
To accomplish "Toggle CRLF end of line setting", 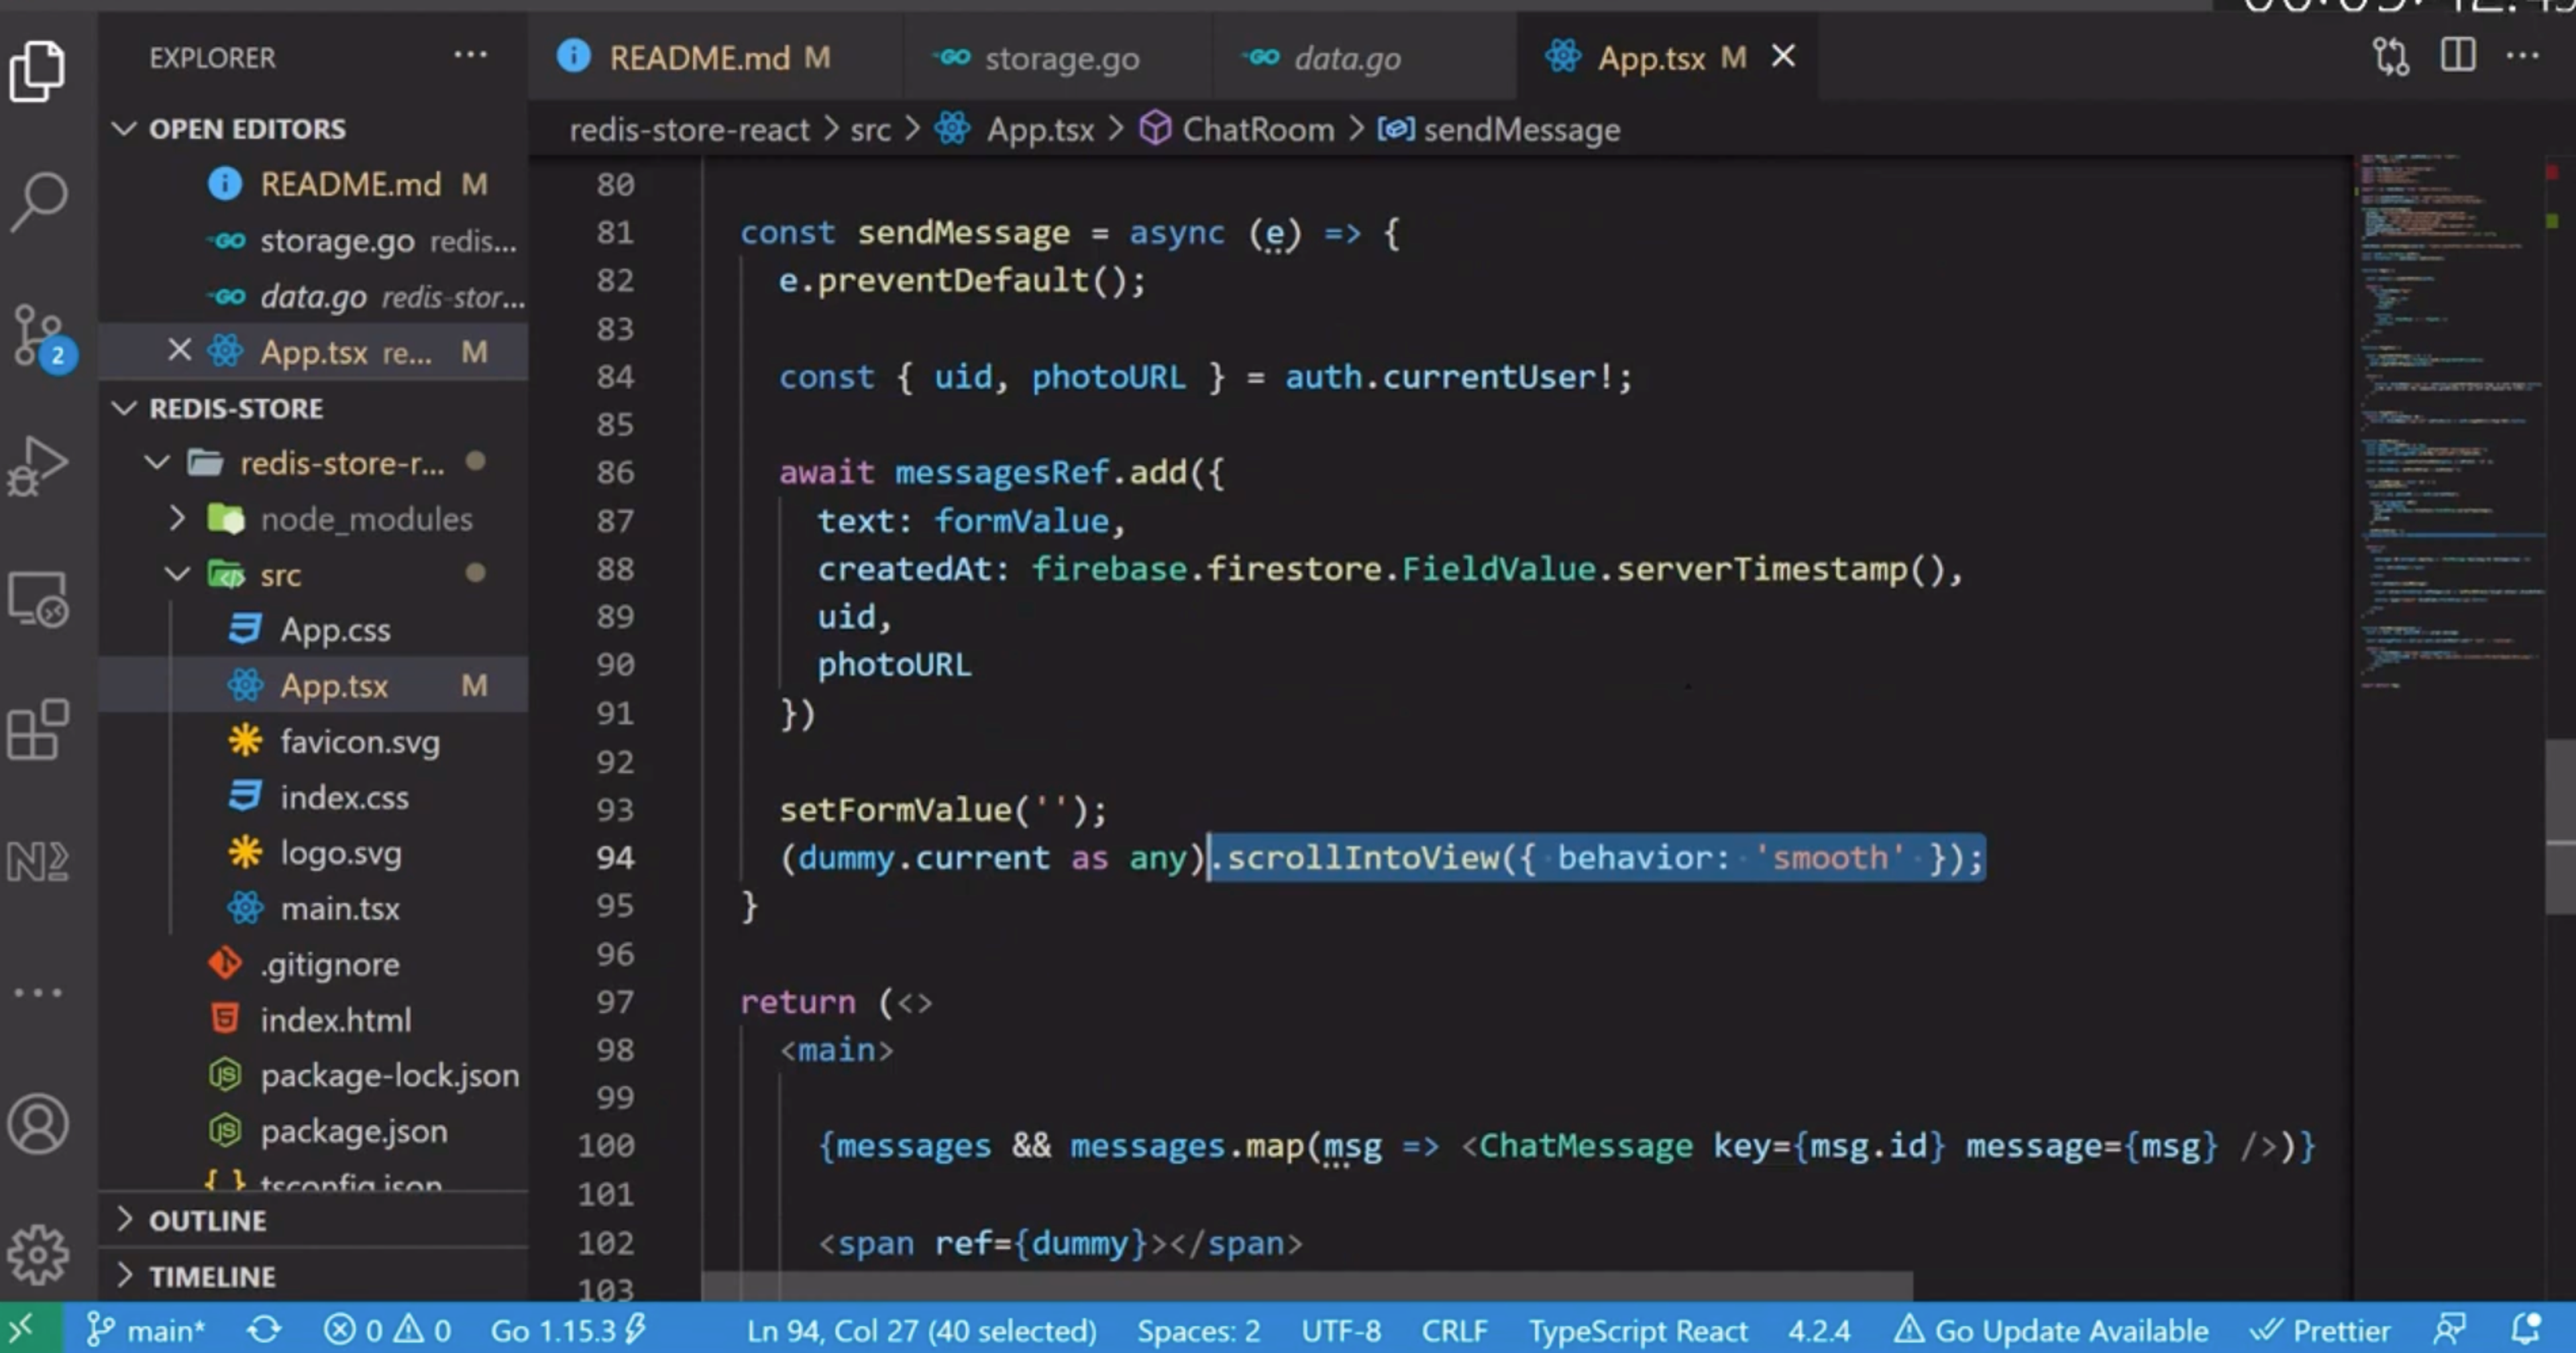I will [1454, 1330].
